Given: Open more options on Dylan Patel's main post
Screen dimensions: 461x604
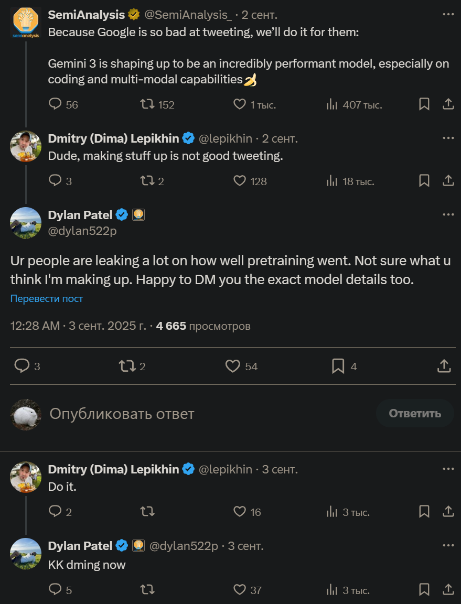Looking at the screenshot, I should (448, 214).
